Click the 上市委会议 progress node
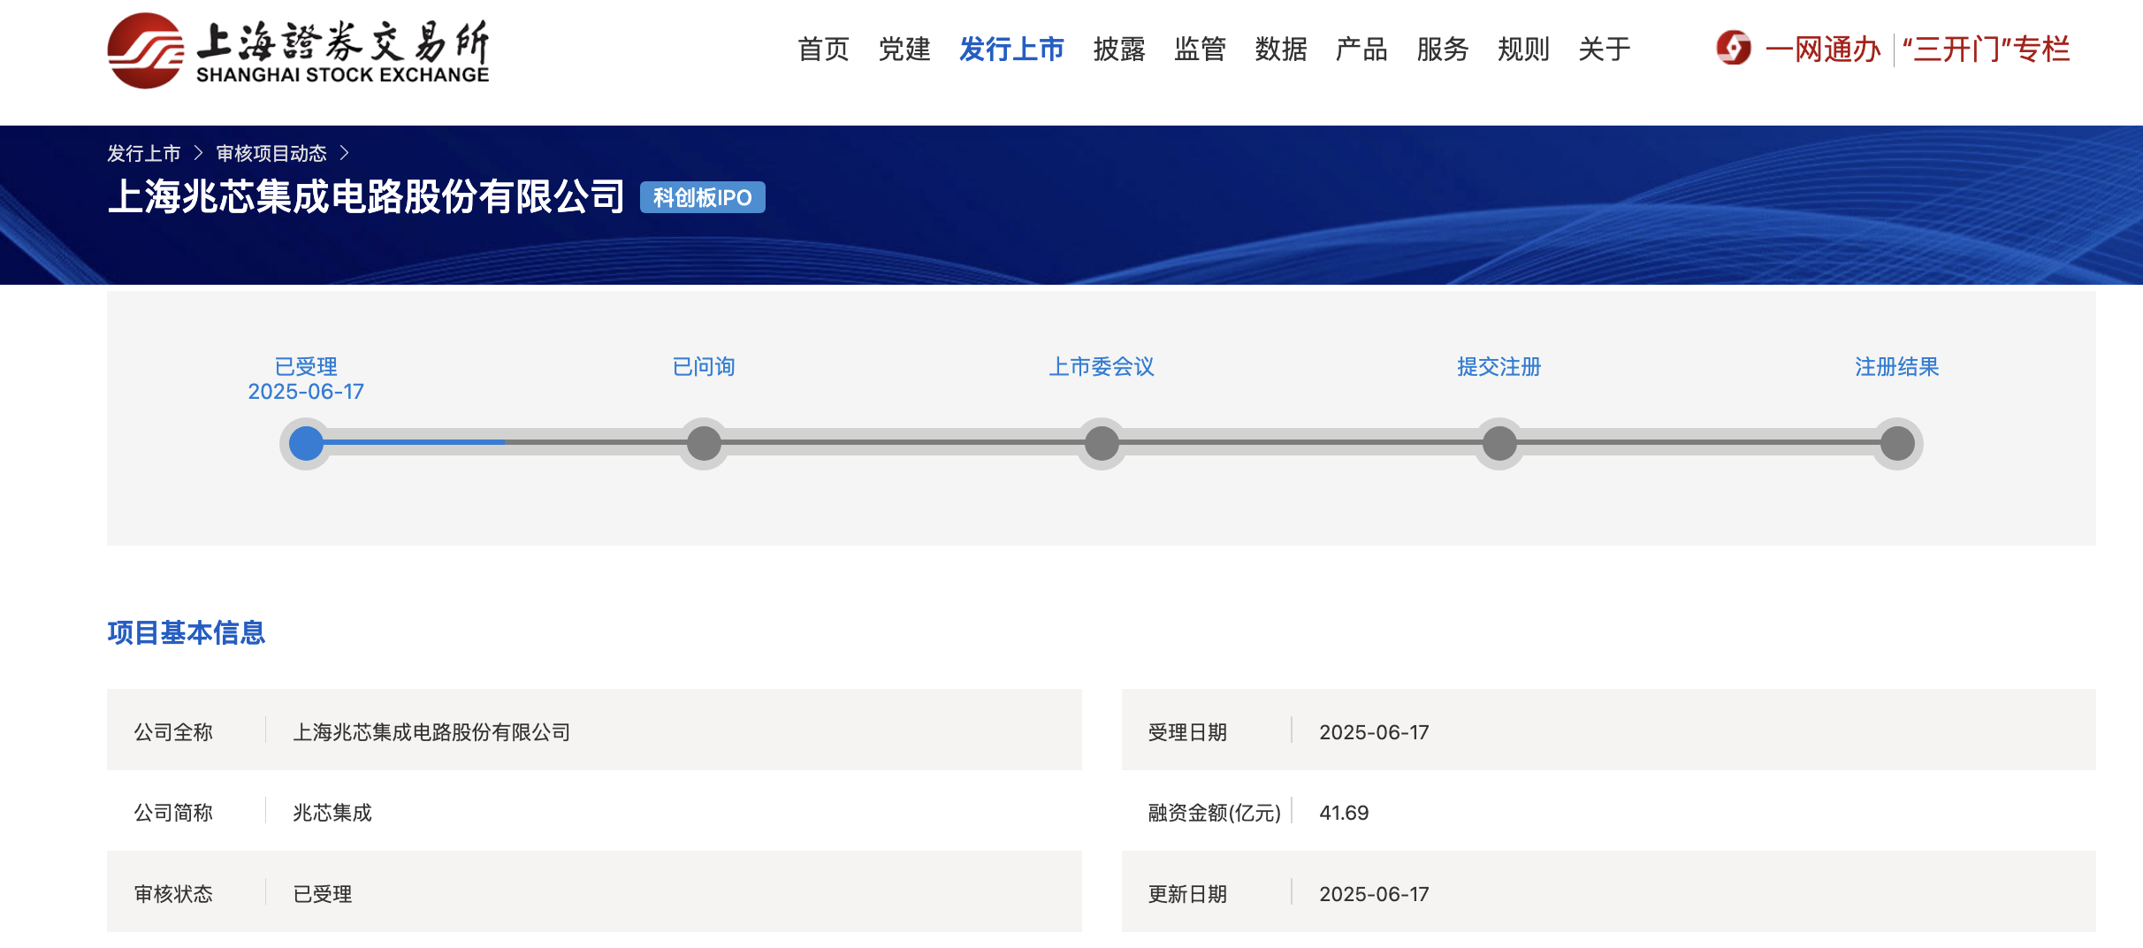Screen dimensions: 2143x948 click(1102, 443)
